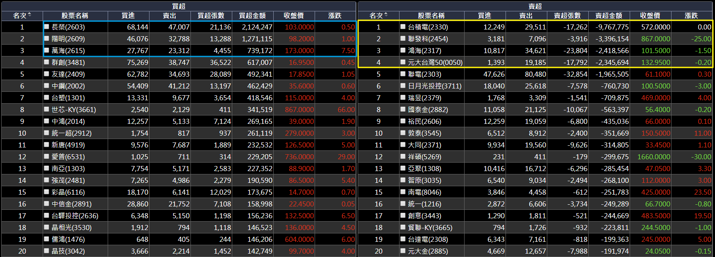Click the stock name 創意(3443)

424,216
